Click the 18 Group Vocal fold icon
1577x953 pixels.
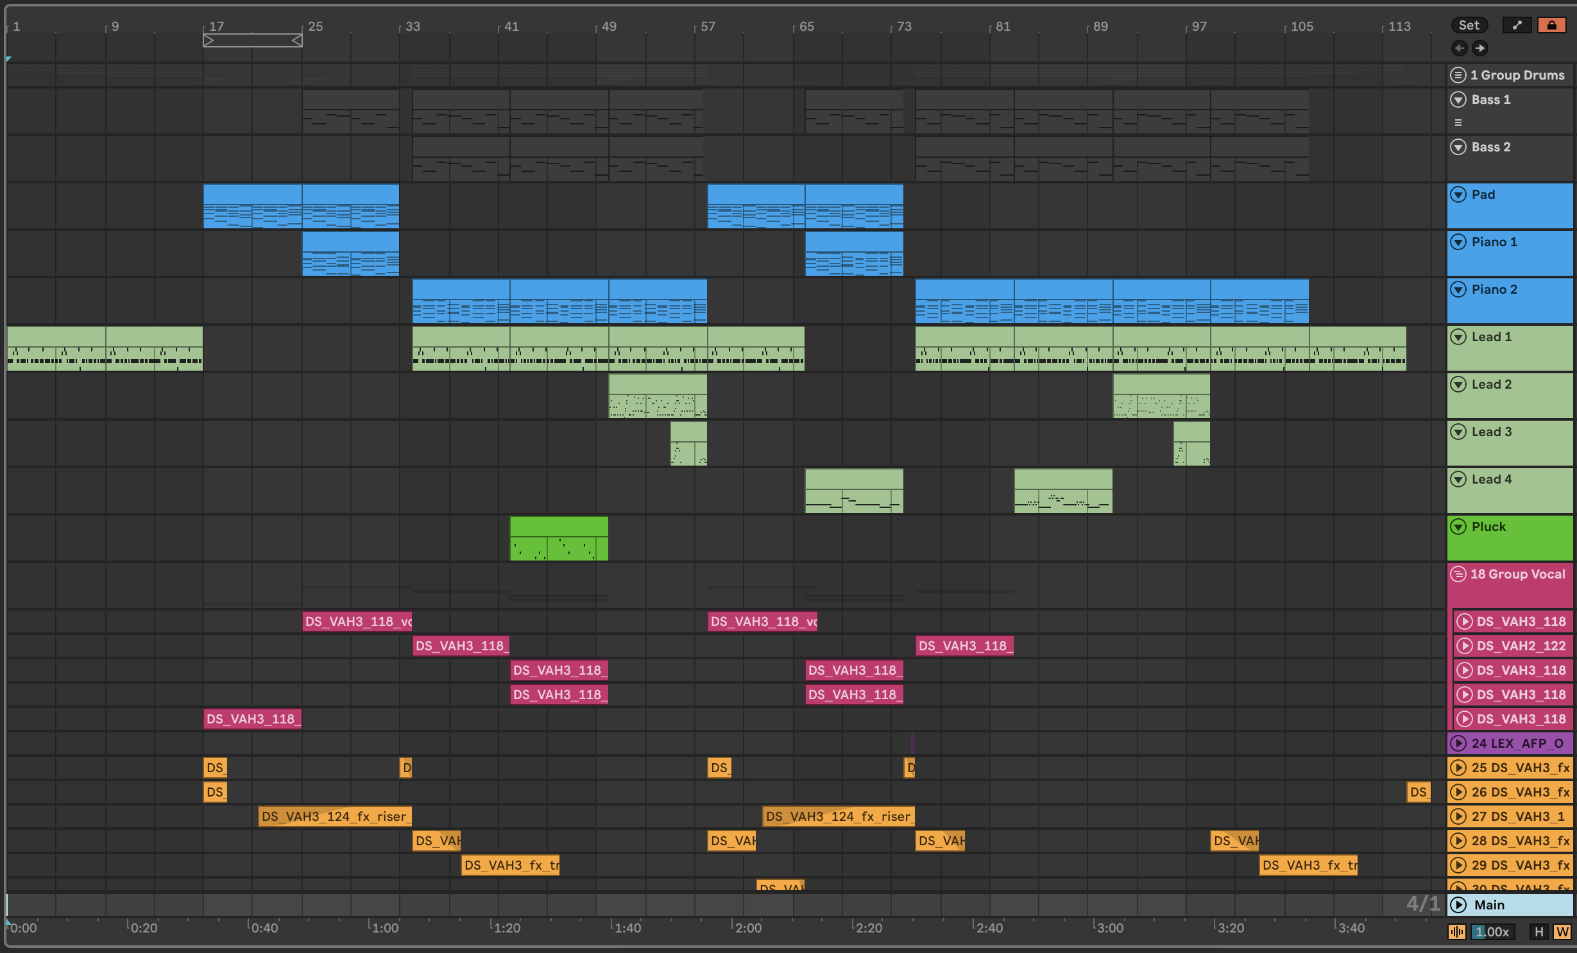(x=1458, y=574)
